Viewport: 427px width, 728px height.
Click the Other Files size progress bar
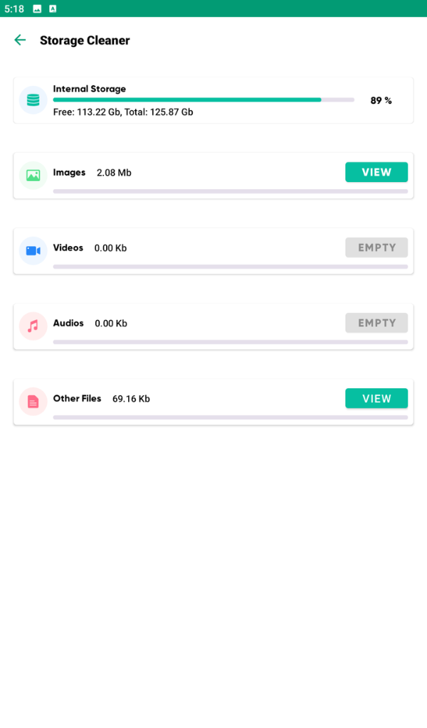(230, 417)
